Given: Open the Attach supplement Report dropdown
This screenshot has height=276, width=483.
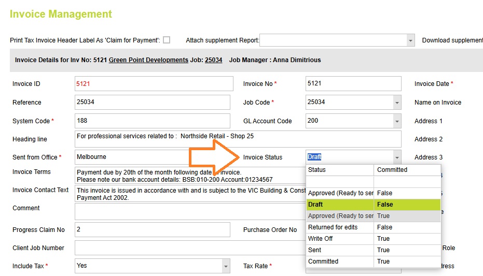Looking at the screenshot, I should click(x=410, y=40).
